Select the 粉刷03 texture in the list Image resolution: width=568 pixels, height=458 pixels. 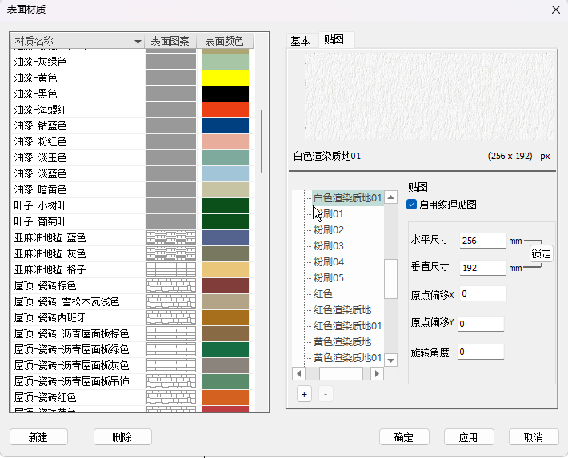(328, 245)
